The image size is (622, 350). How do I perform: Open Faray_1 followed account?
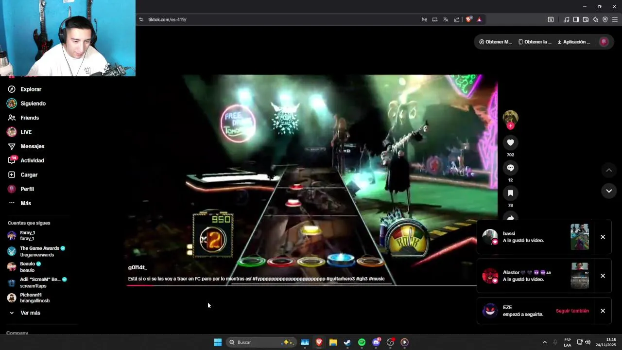27,236
